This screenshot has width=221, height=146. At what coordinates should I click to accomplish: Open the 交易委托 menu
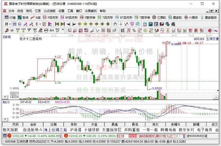(91, 11)
